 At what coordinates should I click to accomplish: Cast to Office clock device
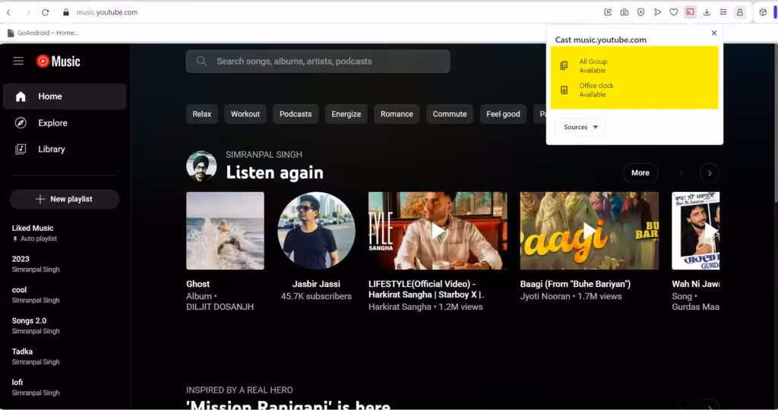coord(634,90)
